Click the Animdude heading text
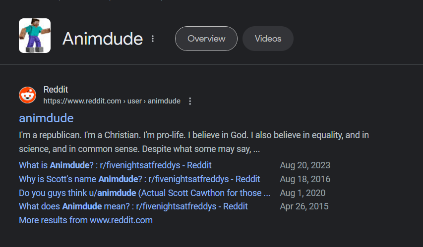The height and width of the screenshot is (247, 423). tap(103, 39)
